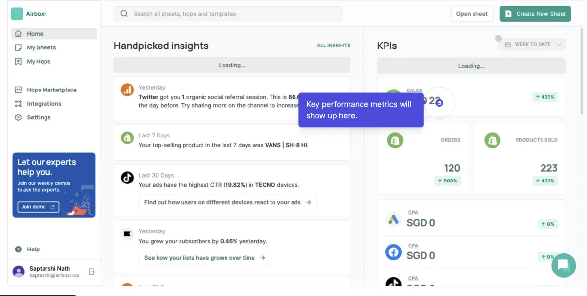This screenshot has height=296, width=587.
Task: Click the TikTok icon in insights
Action: (127, 178)
